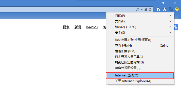Click the search magnifier in address bar
This screenshot has height=94, width=181.
(x=138, y=9)
